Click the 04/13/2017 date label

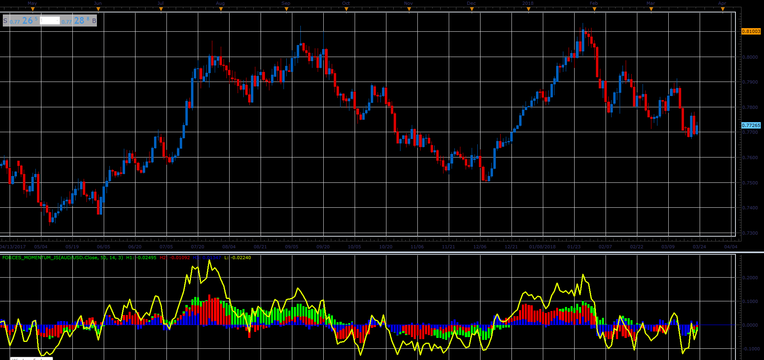point(13,247)
